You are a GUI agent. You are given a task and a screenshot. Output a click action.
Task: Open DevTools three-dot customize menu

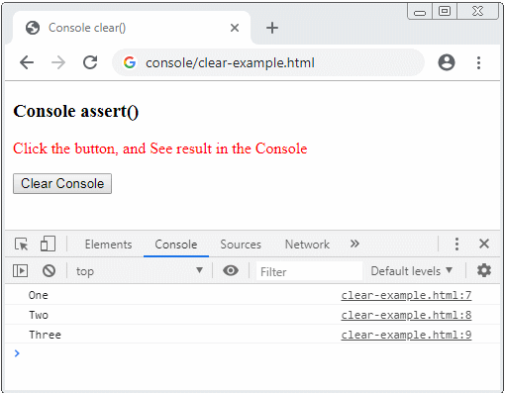[456, 244]
